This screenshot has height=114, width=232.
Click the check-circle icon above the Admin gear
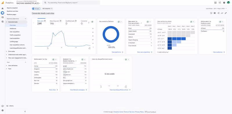coord(3,106)
